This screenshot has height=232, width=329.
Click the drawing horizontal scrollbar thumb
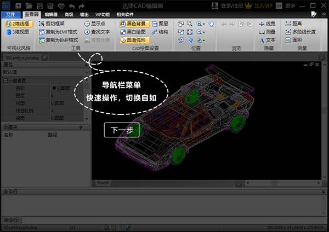point(274,183)
